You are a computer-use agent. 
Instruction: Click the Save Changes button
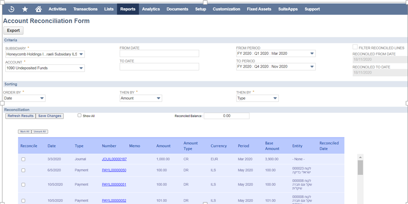tap(50, 116)
